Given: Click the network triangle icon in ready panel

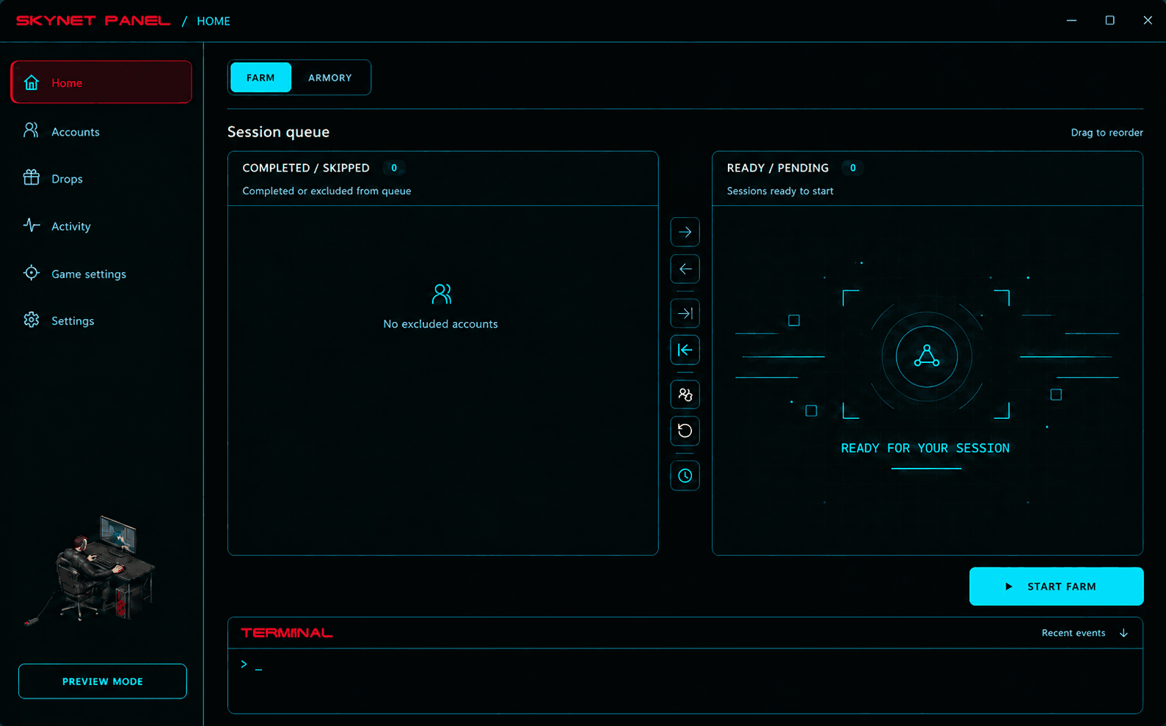Looking at the screenshot, I should click(x=927, y=356).
